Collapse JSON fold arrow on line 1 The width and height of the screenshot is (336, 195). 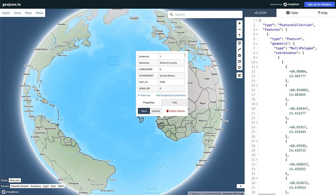[257, 20]
